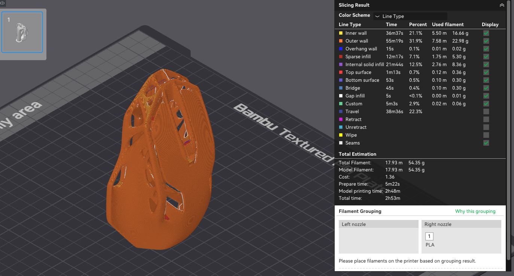
Task: Collapse the Slicing Result panel
Action: [x=502, y=5]
